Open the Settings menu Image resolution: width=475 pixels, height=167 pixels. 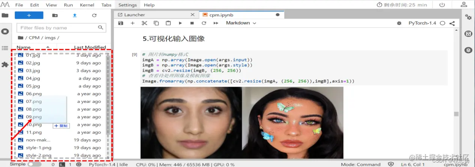tap(127, 5)
